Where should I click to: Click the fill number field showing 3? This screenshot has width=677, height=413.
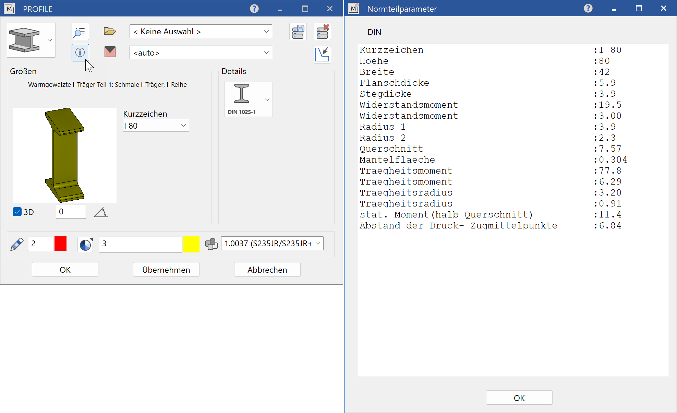tap(141, 244)
